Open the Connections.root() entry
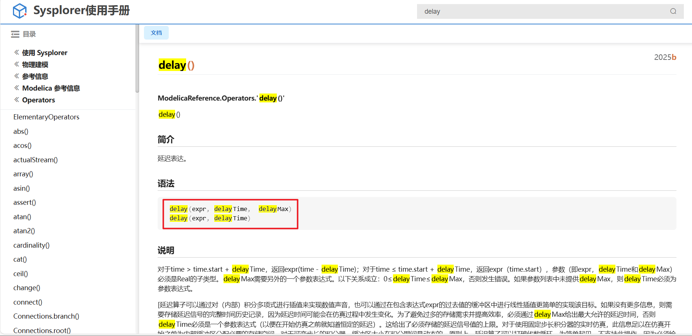 42,330
